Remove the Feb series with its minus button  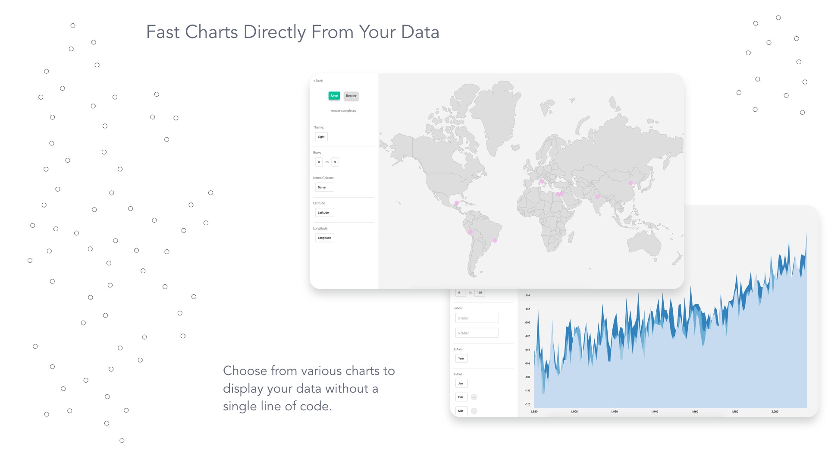point(474,397)
